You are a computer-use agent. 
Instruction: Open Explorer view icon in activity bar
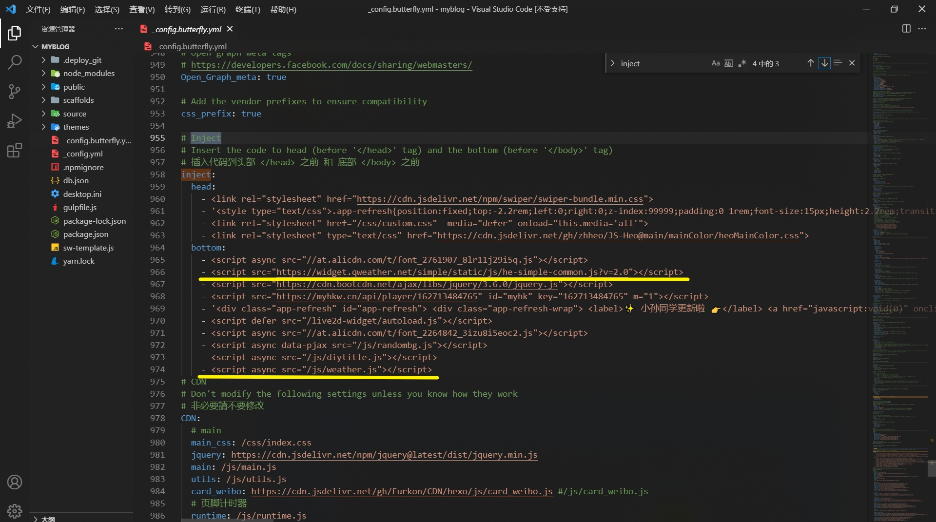15,33
